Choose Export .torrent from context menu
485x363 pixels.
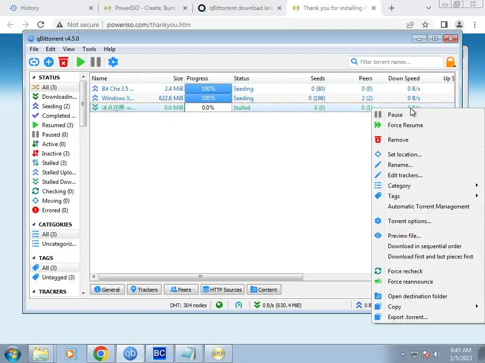point(428,317)
